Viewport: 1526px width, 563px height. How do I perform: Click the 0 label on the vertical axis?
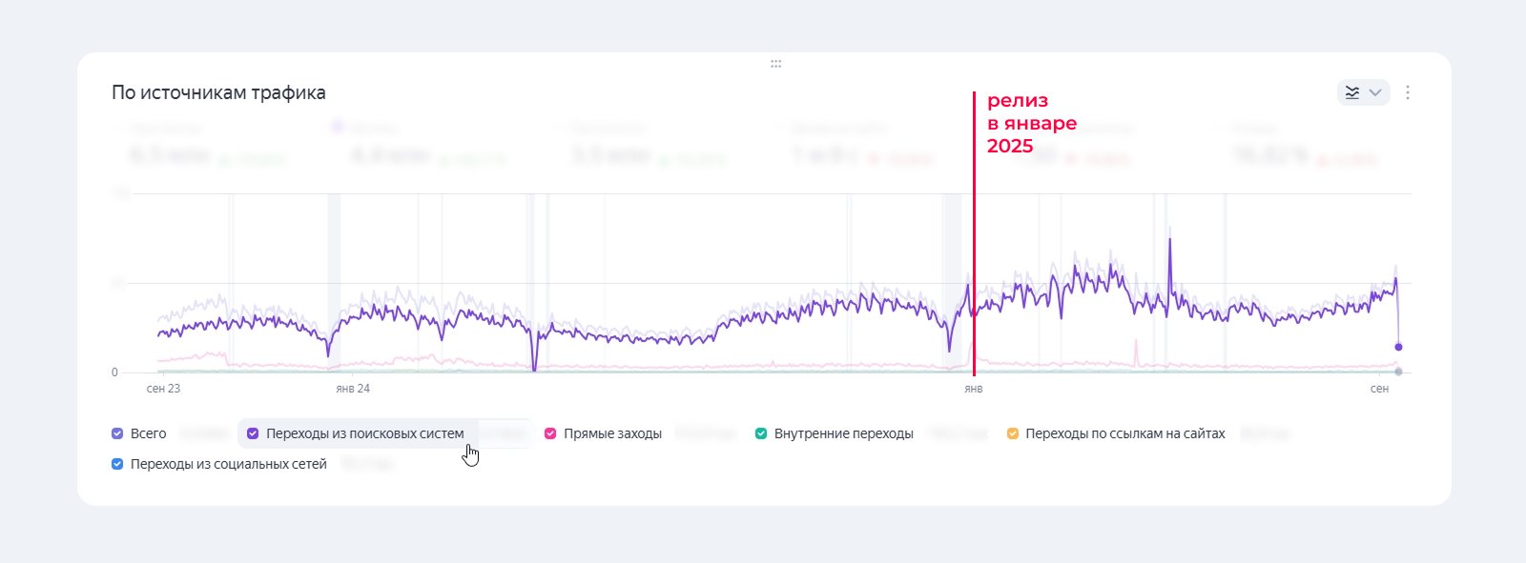[x=114, y=372]
